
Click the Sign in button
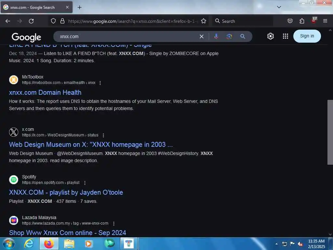tap(307, 36)
